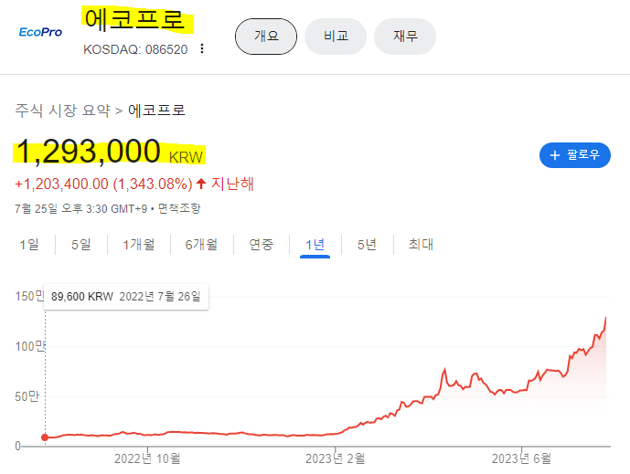Viewport: 630px width, 474px height.
Task: Select the 개요 overview tab
Action: pos(266,37)
